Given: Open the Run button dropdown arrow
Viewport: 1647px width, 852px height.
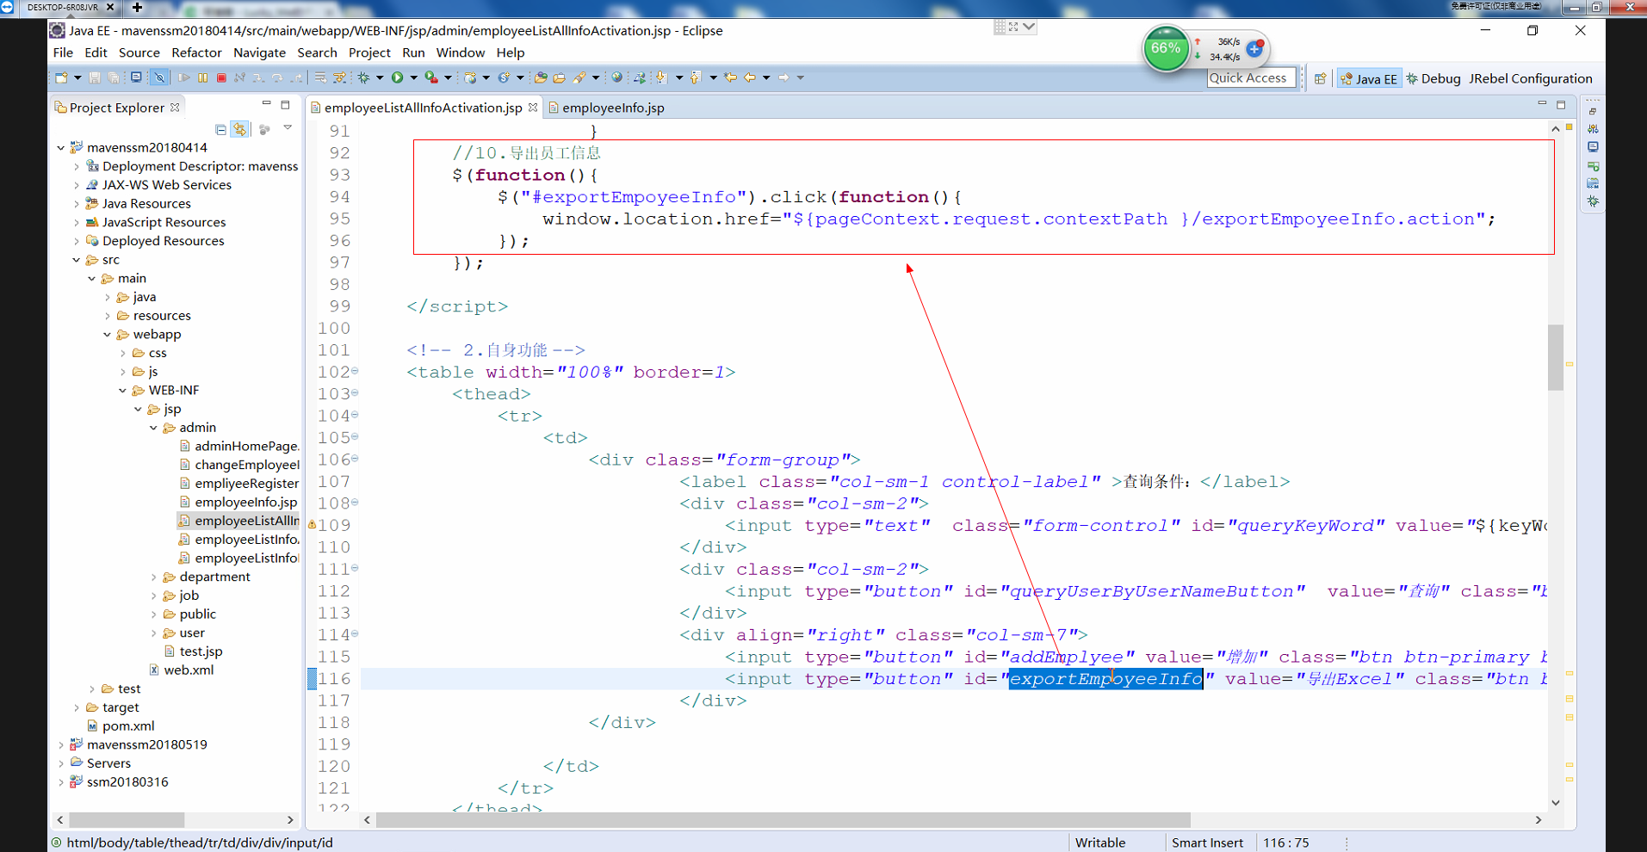Looking at the screenshot, I should coord(413,77).
